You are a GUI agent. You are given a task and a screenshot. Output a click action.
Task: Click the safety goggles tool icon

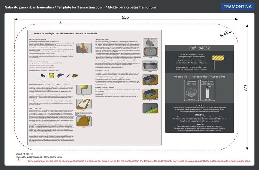43,76
